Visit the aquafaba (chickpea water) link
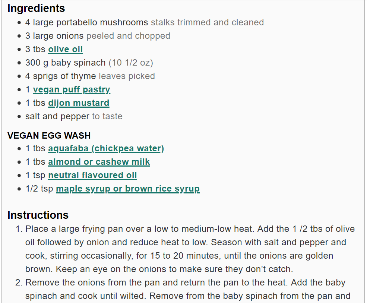The image size is (367, 303). click(106, 148)
